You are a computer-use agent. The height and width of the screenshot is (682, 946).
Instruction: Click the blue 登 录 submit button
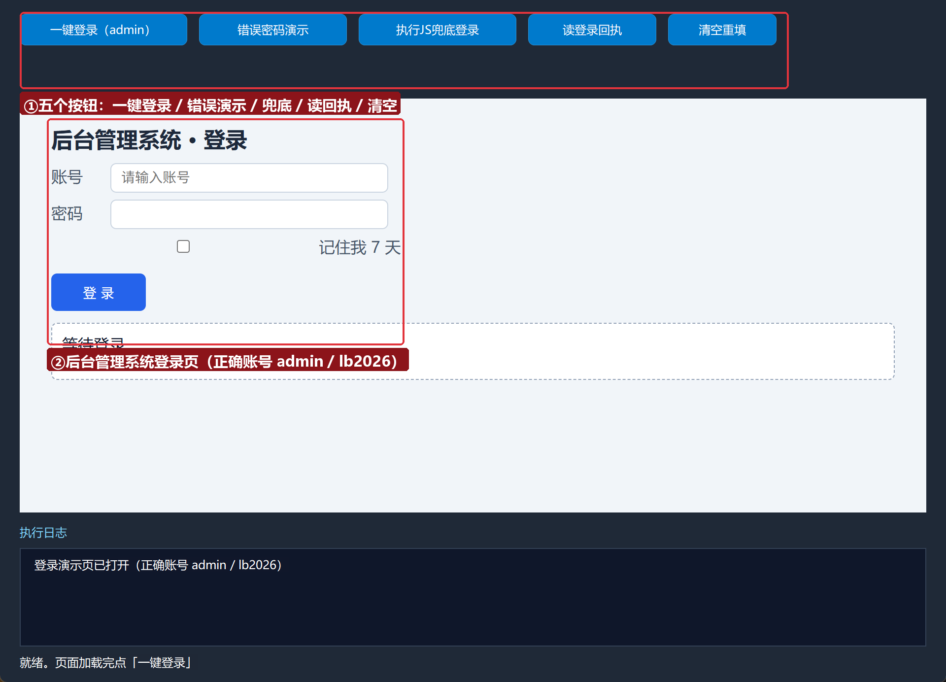pos(99,292)
